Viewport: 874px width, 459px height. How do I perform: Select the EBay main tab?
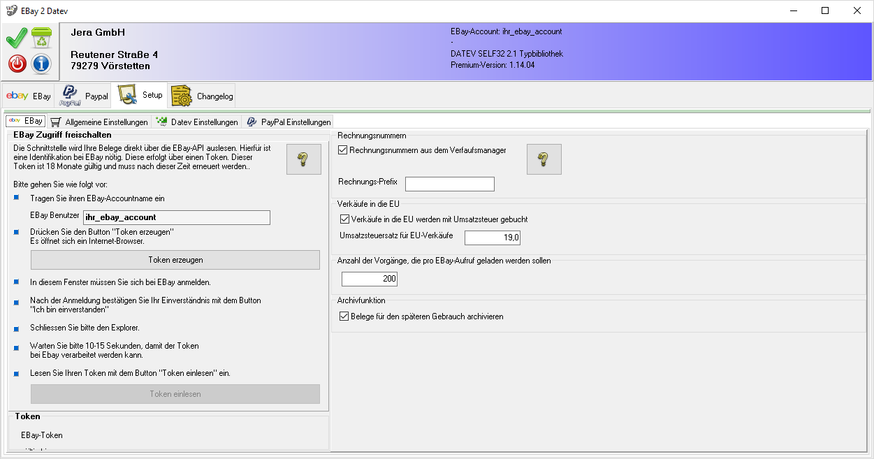pyautogui.click(x=29, y=96)
